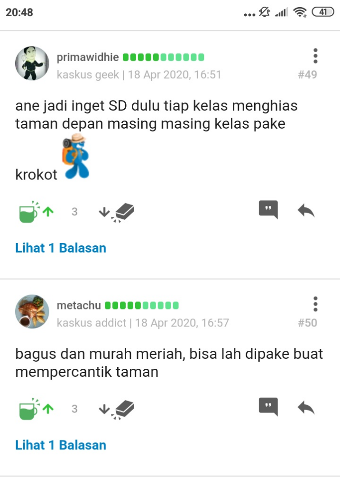This screenshot has width=340, height=486.
Task: Open the post number #50 link
Action: click(307, 323)
